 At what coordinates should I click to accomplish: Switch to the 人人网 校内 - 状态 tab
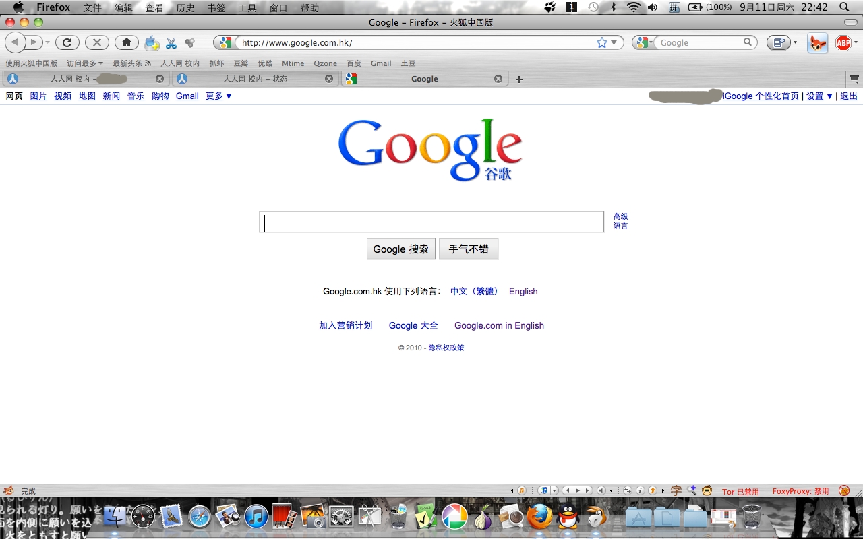click(255, 79)
